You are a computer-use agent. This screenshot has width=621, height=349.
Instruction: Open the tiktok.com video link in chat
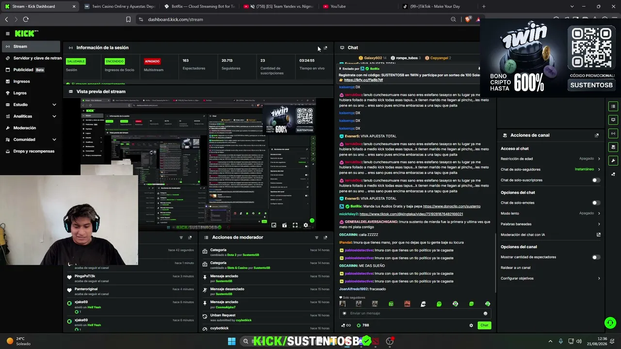click(x=411, y=214)
